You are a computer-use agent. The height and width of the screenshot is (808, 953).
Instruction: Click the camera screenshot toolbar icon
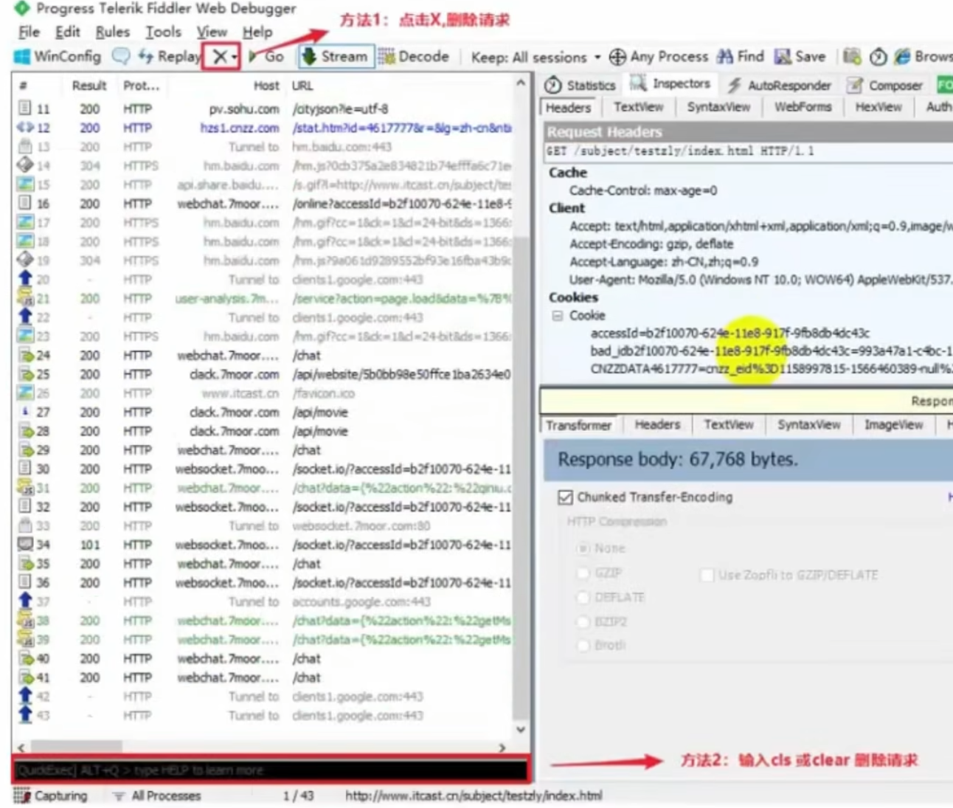(x=852, y=56)
